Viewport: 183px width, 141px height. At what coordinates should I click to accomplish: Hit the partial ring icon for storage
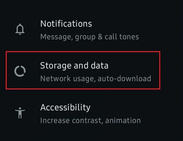pos(20,71)
